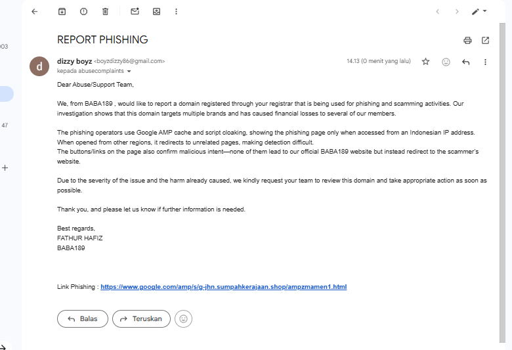Star the message from dizzy boyz
Viewport: 512px width, 350px height.
[x=425, y=62]
